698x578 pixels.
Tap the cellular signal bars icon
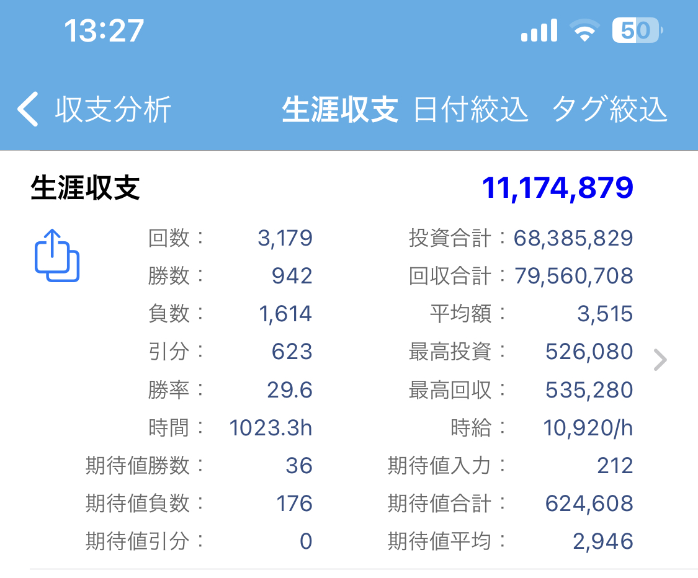tap(539, 30)
